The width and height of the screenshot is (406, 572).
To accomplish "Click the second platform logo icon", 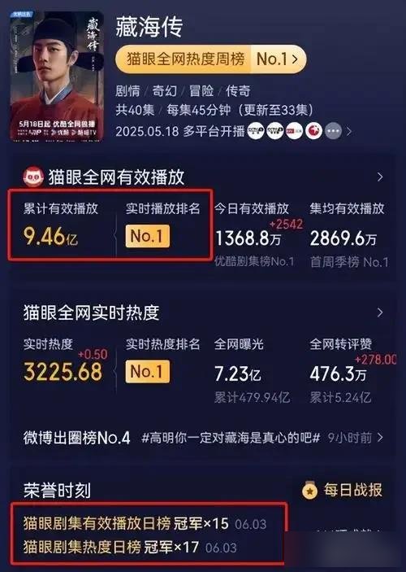I will (275, 131).
